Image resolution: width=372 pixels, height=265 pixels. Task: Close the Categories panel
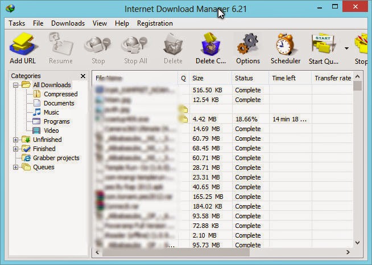click(x=83, y=76)
